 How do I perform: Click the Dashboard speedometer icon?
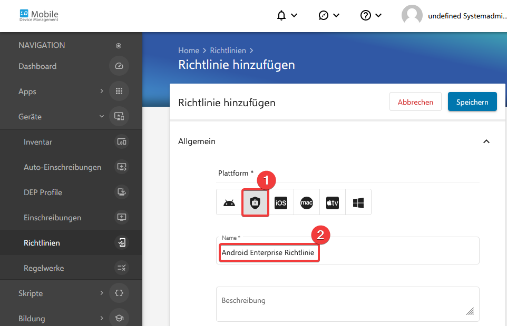tap(119, 66)
